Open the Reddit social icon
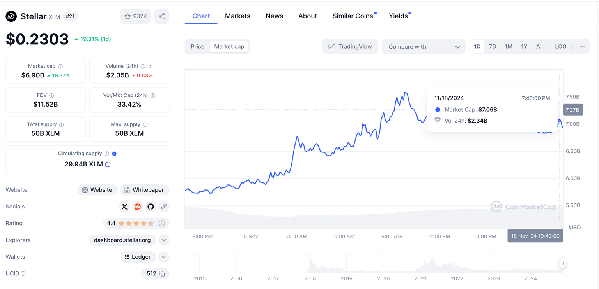Viewport: 599px width, 289px height. (138, 207)
